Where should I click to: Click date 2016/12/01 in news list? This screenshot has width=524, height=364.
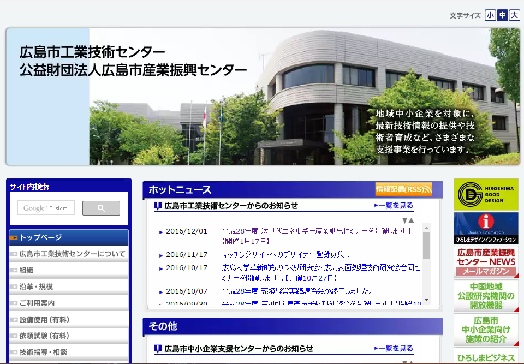187,231
